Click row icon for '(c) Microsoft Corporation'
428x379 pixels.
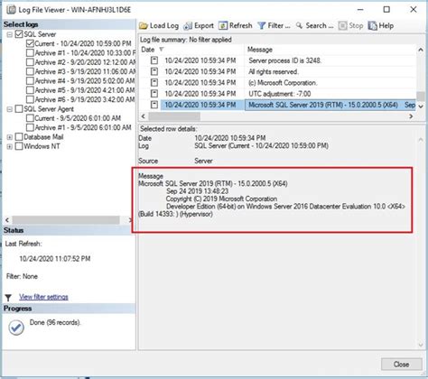pos(154,82)
